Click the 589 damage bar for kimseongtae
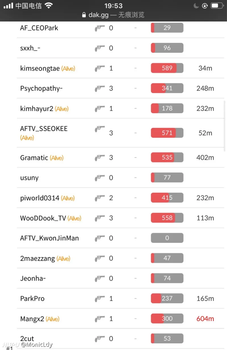The height and width of the screenshot is (350, 227). (167, 68)
